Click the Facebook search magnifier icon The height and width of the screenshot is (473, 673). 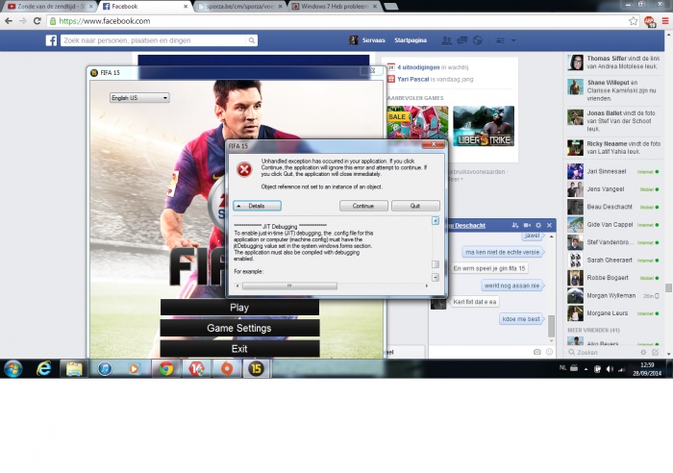click(252, 40)
